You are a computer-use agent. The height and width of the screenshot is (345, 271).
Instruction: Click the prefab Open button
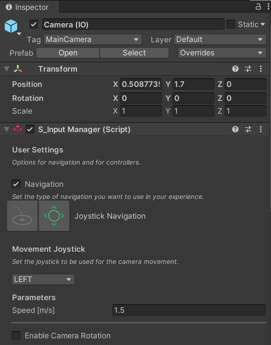68,53
